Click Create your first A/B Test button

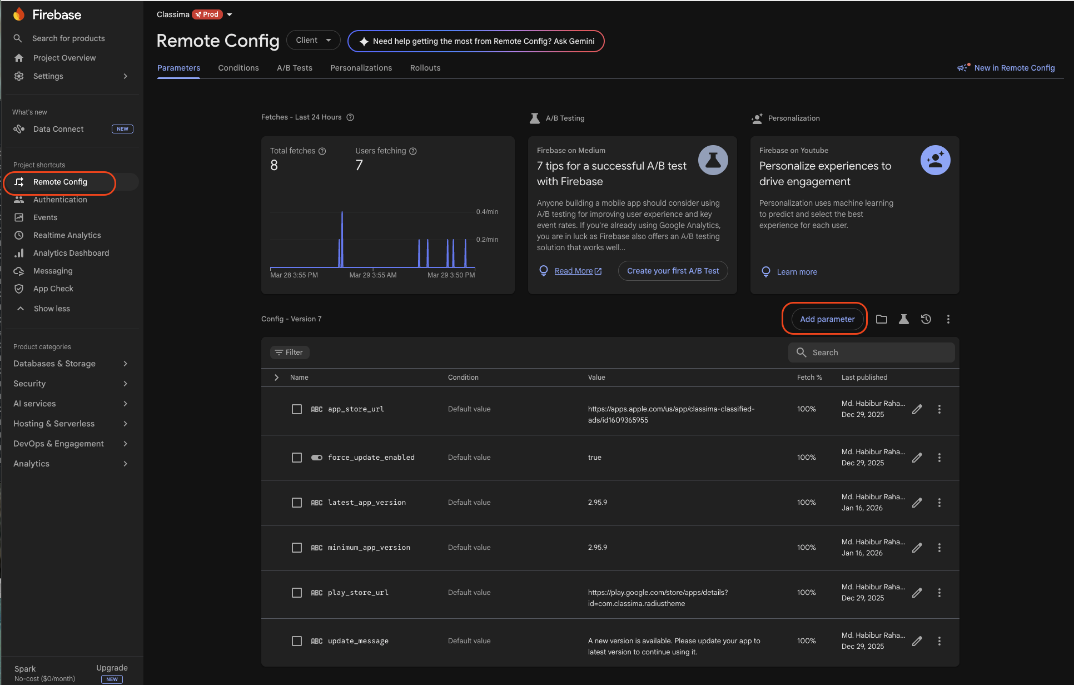click(x=673, y=271)
